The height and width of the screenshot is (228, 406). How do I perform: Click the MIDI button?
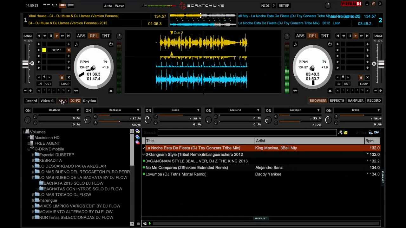coord(265,6)
